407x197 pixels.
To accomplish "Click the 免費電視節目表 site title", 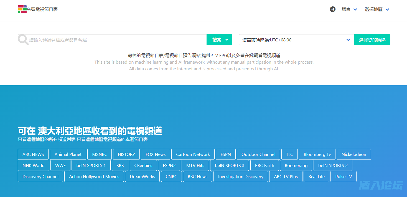I will pyautogui.click(x=42, y=9).
